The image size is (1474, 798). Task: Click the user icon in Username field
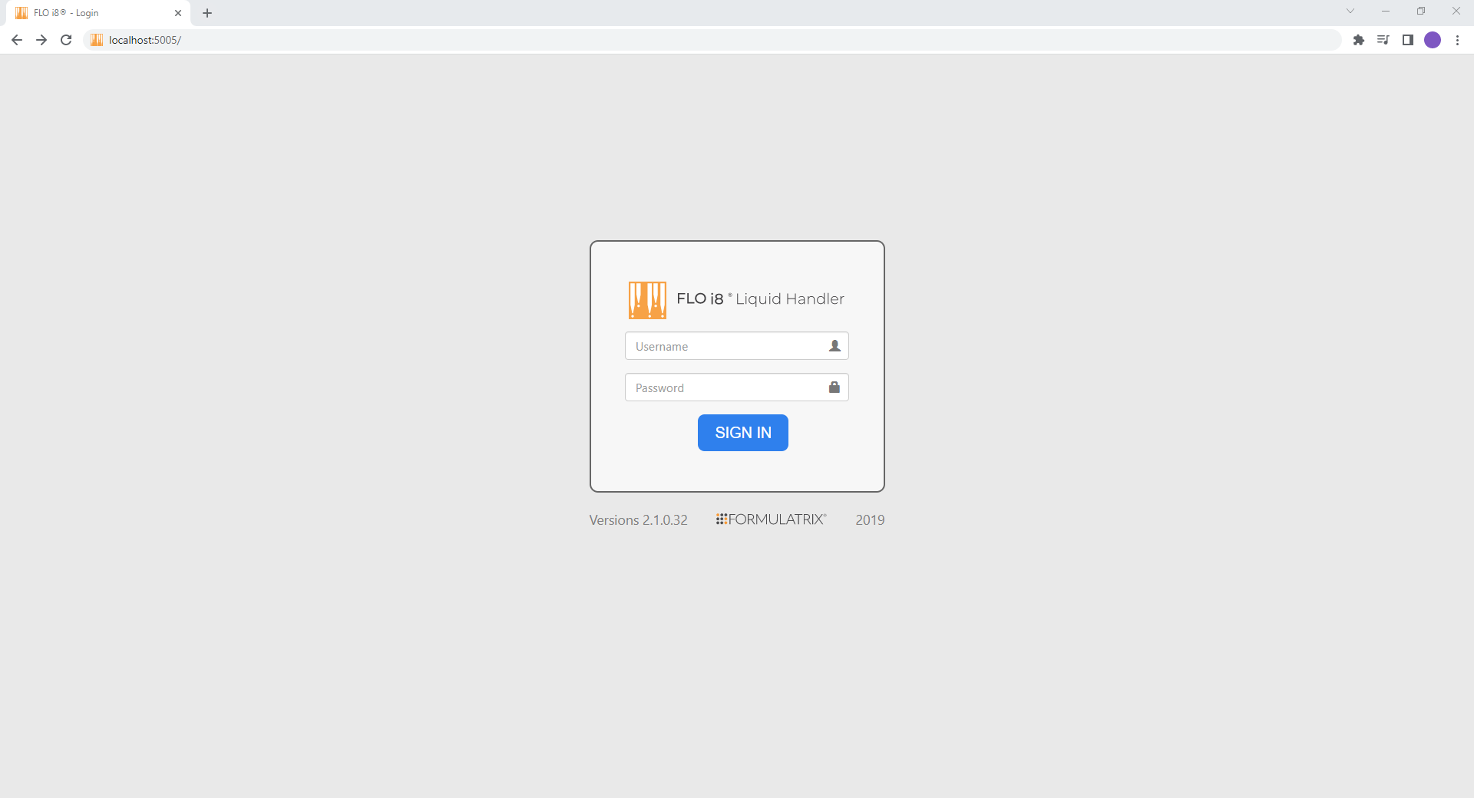tap(834, 346)
